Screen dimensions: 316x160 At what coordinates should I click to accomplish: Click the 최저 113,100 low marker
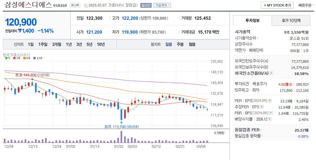[x=121, y=127]
